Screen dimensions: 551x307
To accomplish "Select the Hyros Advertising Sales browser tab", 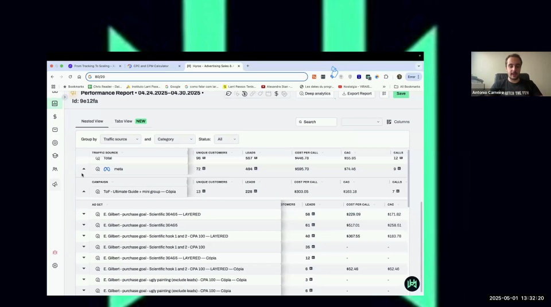I will coord(213,66).
